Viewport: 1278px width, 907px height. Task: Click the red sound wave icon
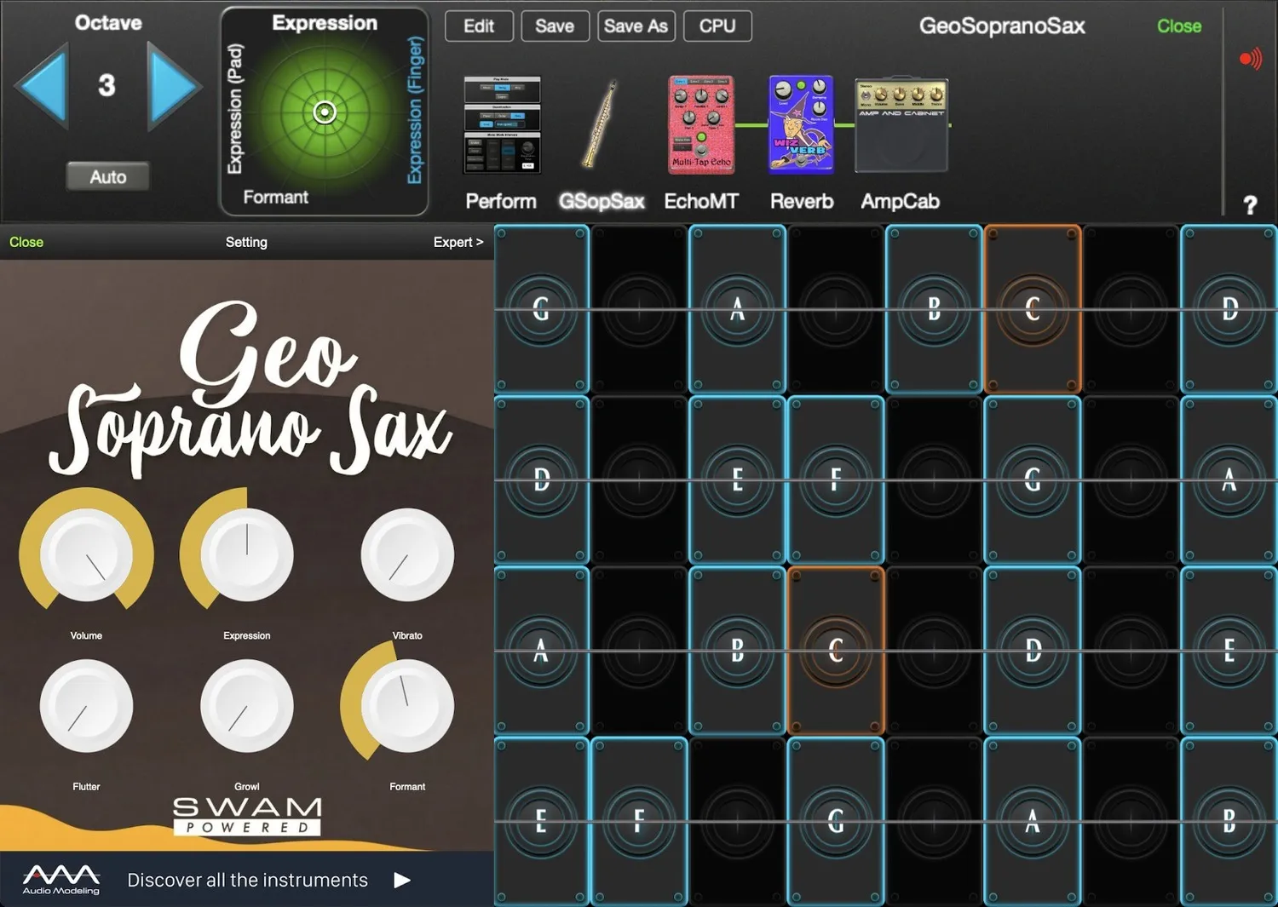1250,59
